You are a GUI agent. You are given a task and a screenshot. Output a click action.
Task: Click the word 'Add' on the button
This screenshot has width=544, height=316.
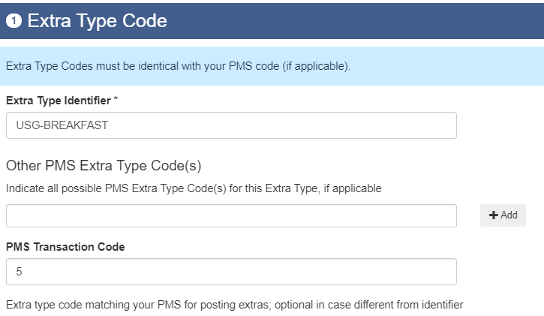[x=509, y=215]
